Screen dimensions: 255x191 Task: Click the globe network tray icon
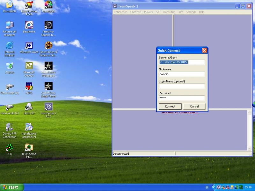tap(237, 187)
